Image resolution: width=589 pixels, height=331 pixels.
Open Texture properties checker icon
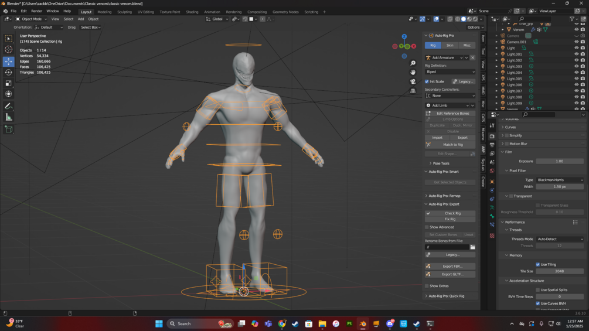[x=492, y=236]
